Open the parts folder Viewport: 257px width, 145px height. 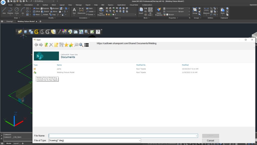pyautogui.click(x=59, y=69)
